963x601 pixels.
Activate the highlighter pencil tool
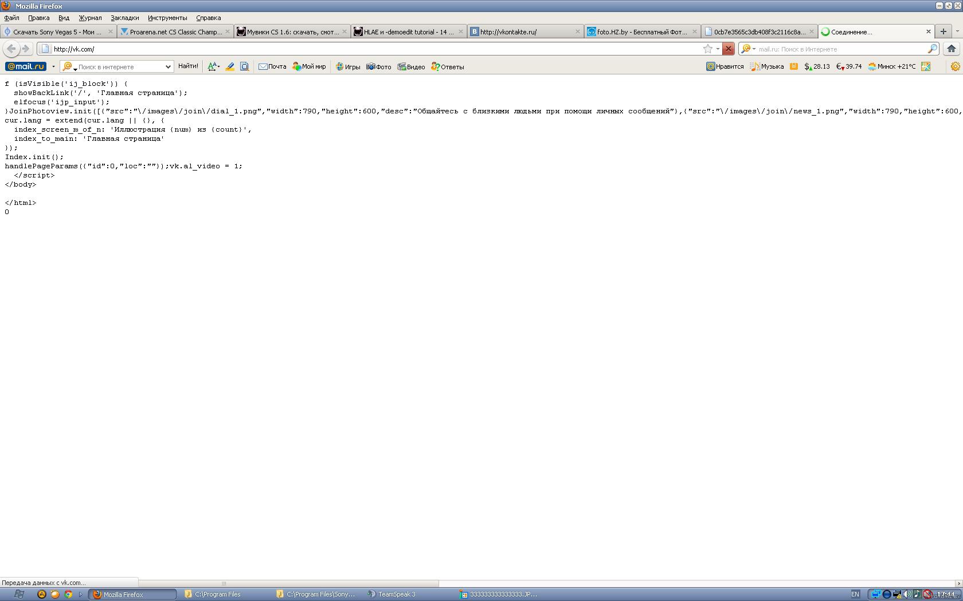click(x=230, y=66)
